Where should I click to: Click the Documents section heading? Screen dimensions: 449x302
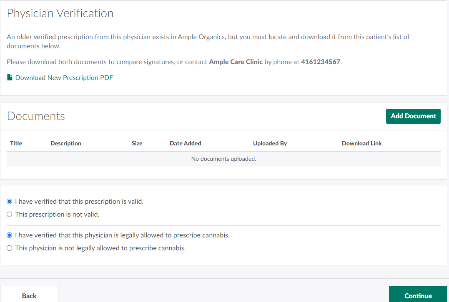(36, 116)
